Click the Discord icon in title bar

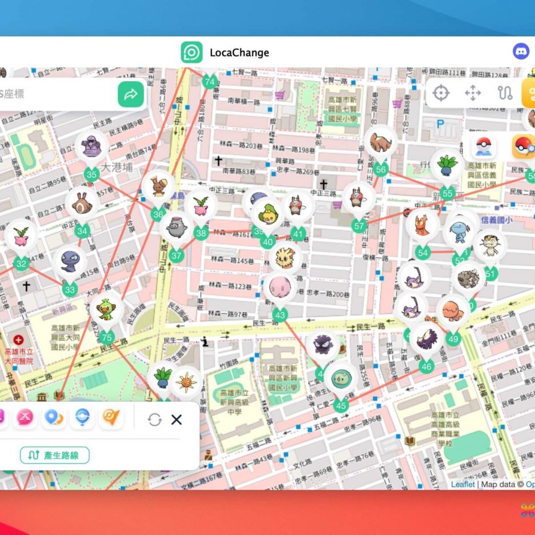(521, 52)
